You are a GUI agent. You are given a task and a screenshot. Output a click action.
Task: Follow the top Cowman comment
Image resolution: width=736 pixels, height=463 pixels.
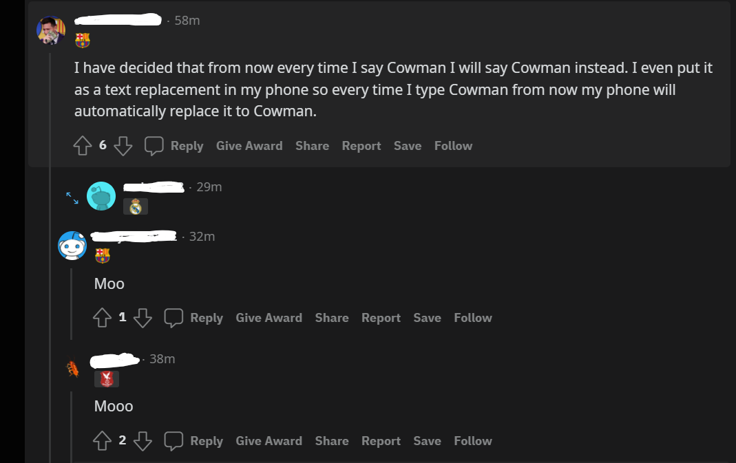click(453, 145)
